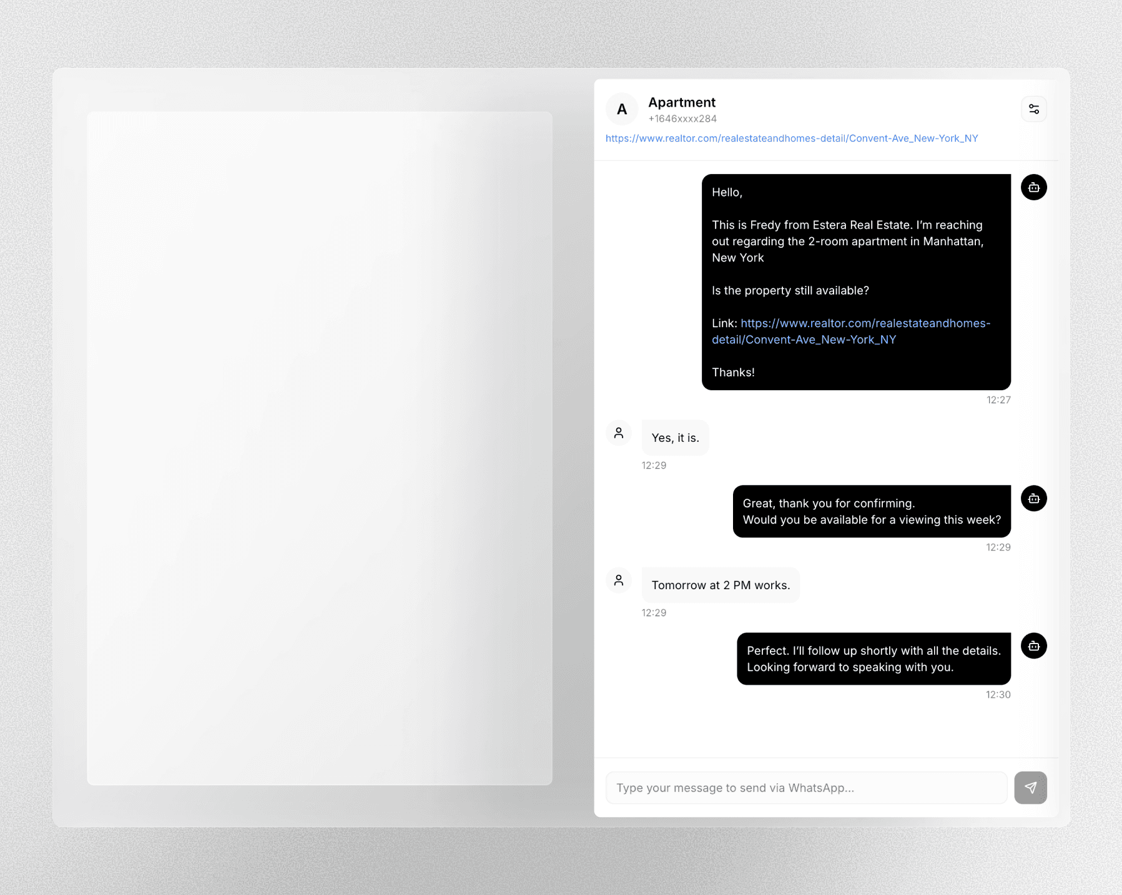Image resolution: width=1122 pixels, height=895 pixels.
Task: Click 12:29 timestamp under 'Tomorrow at 2 PM works.'
Action: [x=654, y=613]
